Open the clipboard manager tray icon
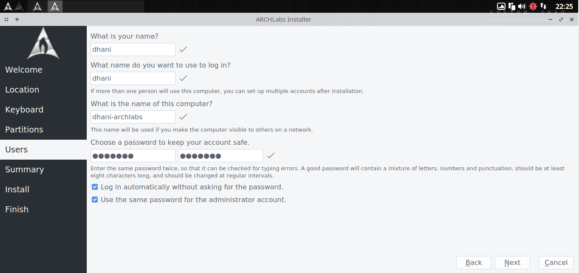Image resolution: width=579 pixels, height=273 pixels. [x=512, y=6]
